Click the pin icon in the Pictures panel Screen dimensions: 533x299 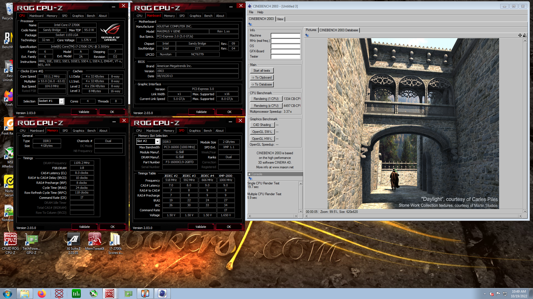click(307, 35)
